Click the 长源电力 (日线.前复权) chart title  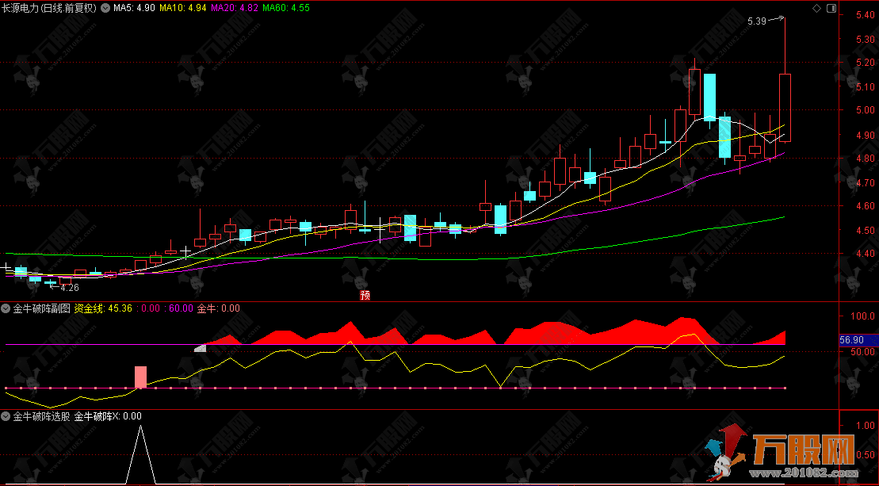[x=49, y=8]
